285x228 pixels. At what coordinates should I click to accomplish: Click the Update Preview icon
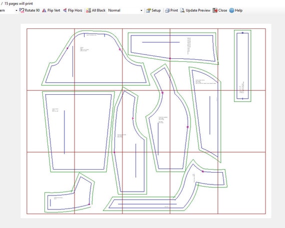[x=182, y=10]
